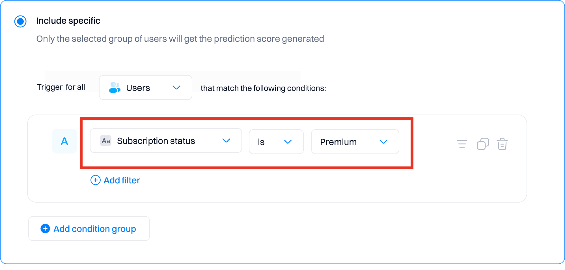Open the Premium value dropdown
The image size is (565, 270).
(x=355, y=142)
